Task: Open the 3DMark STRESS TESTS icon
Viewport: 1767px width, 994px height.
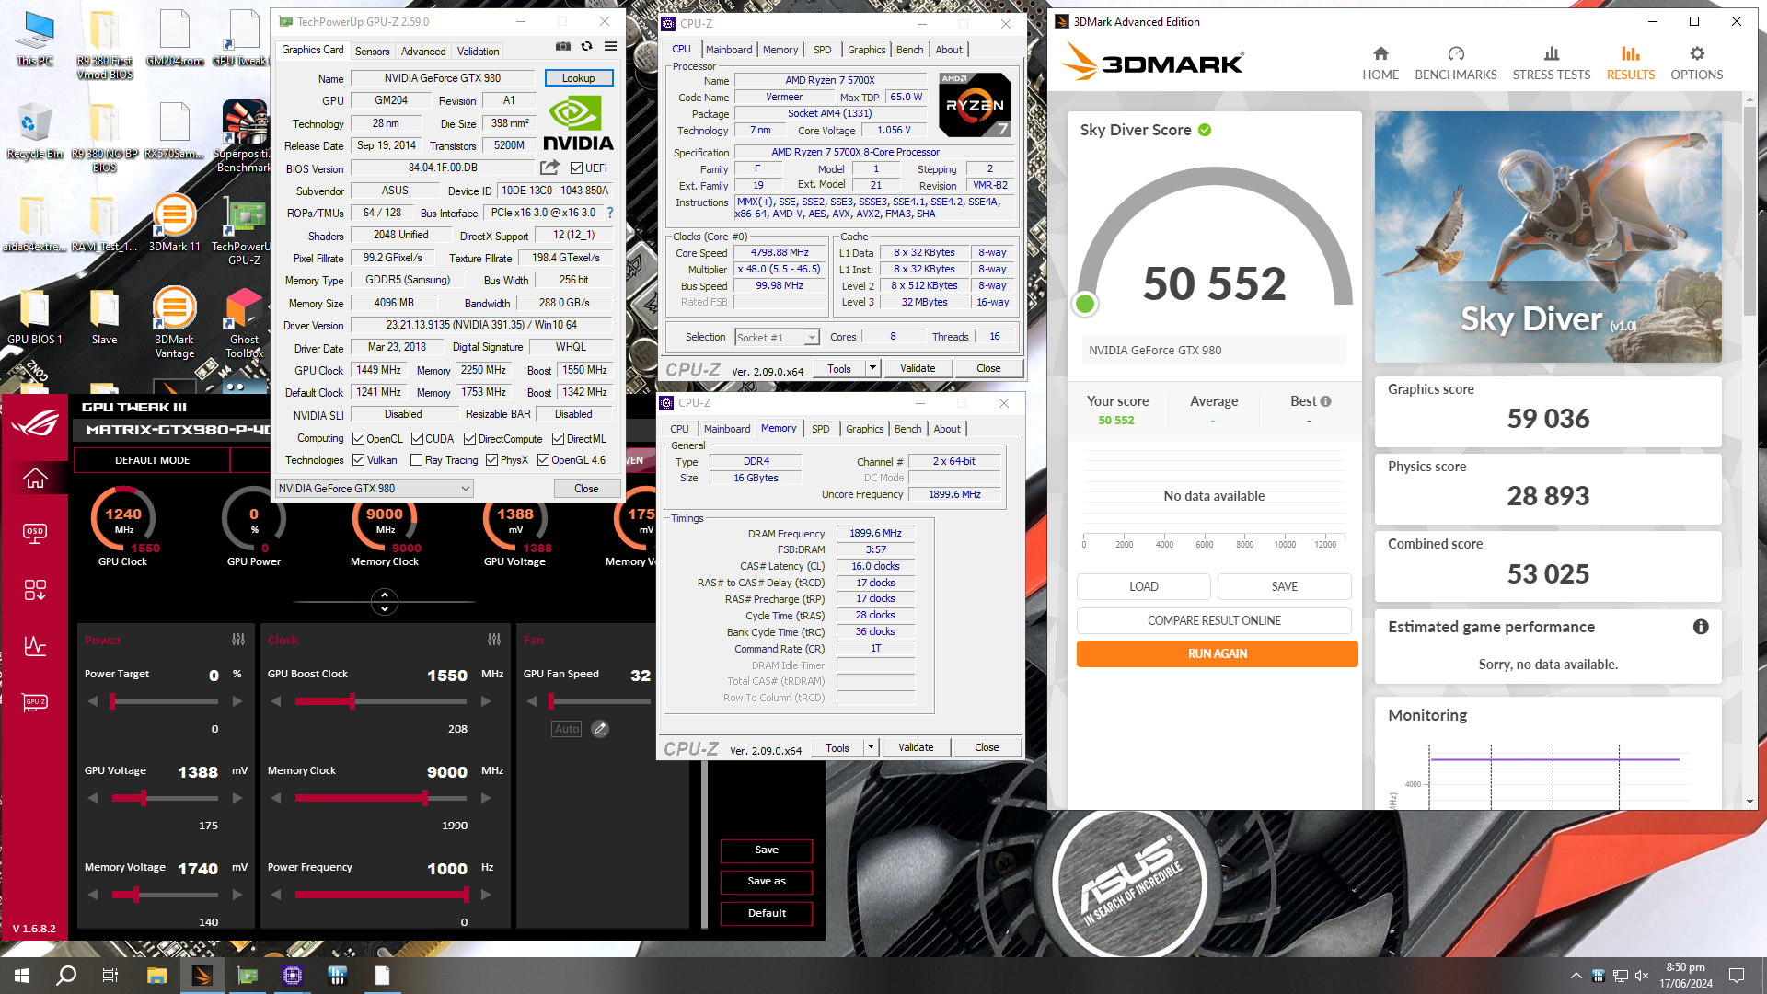Action: coord(1552,53)
